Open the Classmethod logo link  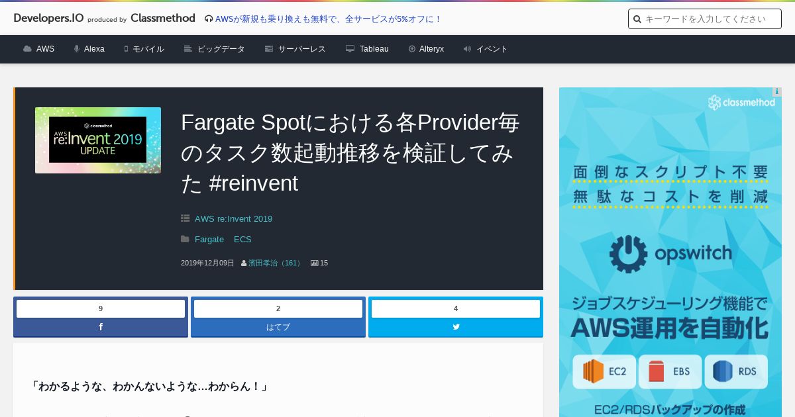(x=163, y=19)
